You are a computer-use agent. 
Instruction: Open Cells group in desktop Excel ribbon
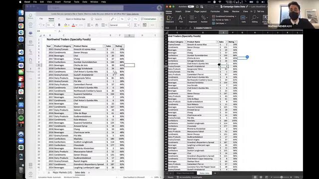(243, 19)
